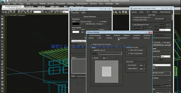Click the black Background Color swatch
This screenshot has width=181, height=93.
point(76,24)
